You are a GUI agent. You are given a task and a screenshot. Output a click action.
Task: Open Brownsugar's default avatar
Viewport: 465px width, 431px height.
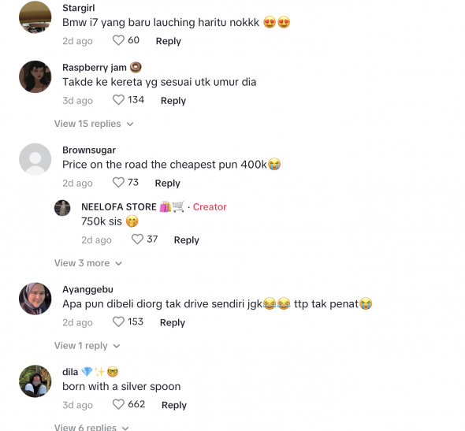(35, 159)
